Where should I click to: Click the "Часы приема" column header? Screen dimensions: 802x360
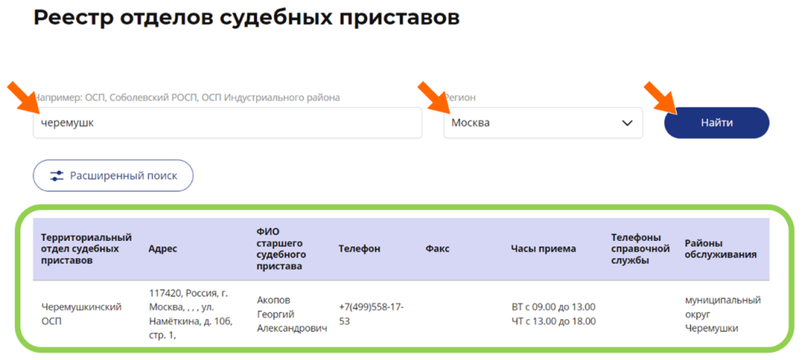tap(544, 249)
